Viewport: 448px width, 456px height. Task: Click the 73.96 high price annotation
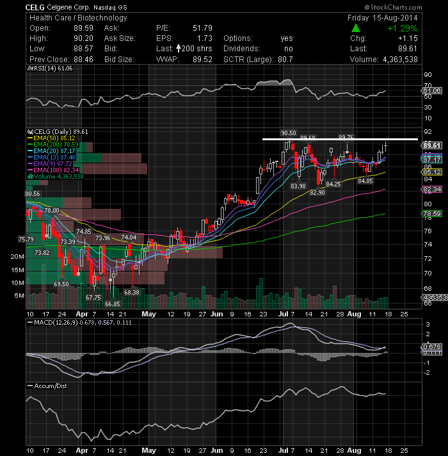(x=103, y=238)
